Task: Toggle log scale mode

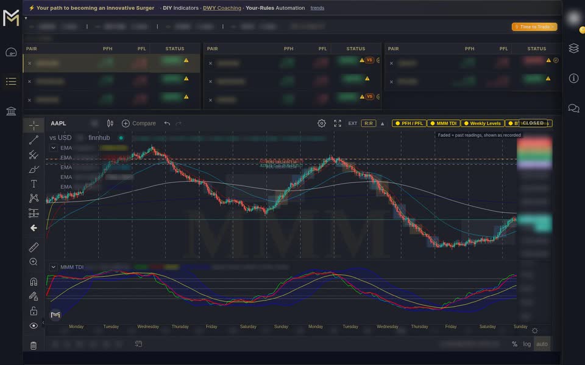Action: [x=526, y=344]
